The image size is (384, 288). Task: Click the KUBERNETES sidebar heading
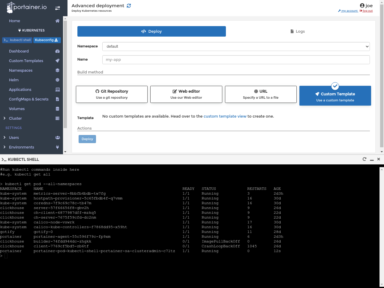[31, 30]
